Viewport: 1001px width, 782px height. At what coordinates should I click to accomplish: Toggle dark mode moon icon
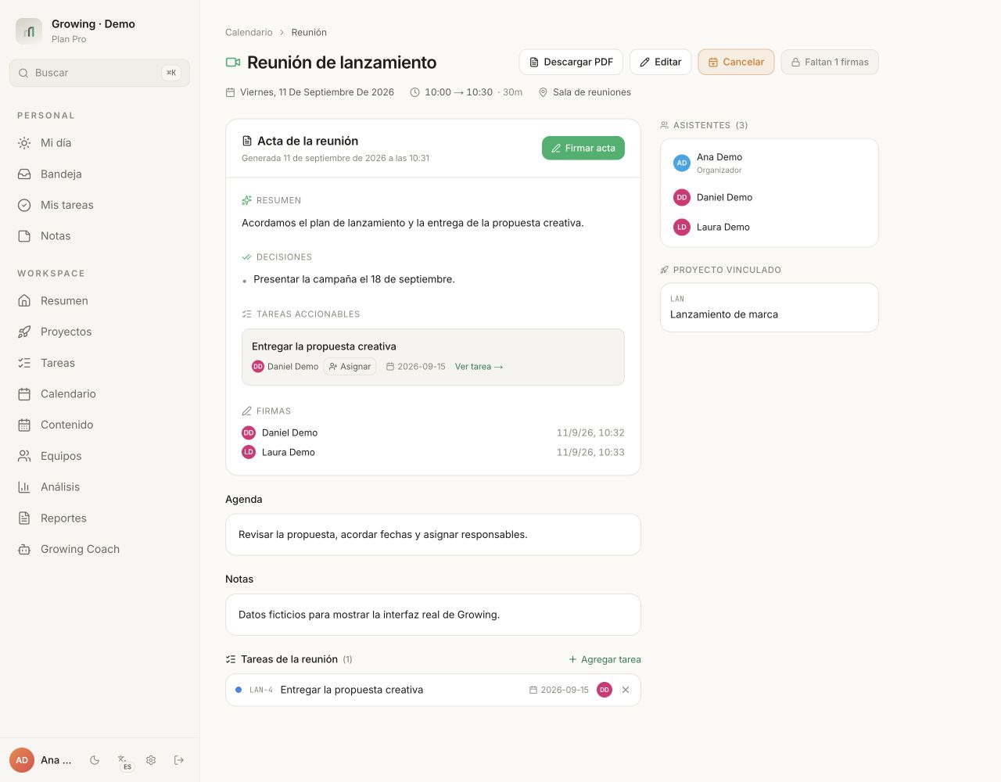pos(95,760)
